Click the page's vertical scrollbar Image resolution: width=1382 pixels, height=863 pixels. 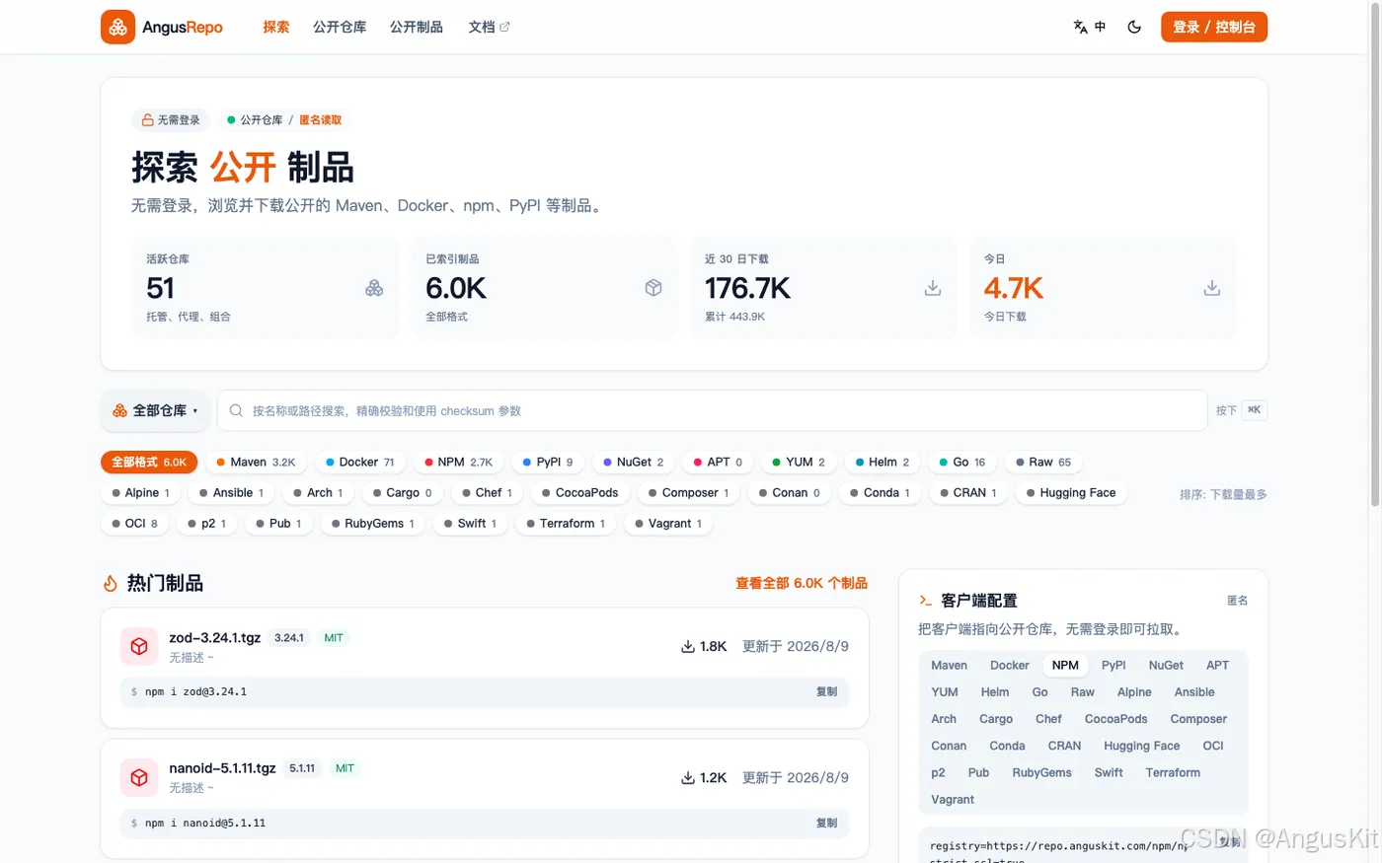pyautogui.click(x=1375, y=256)
